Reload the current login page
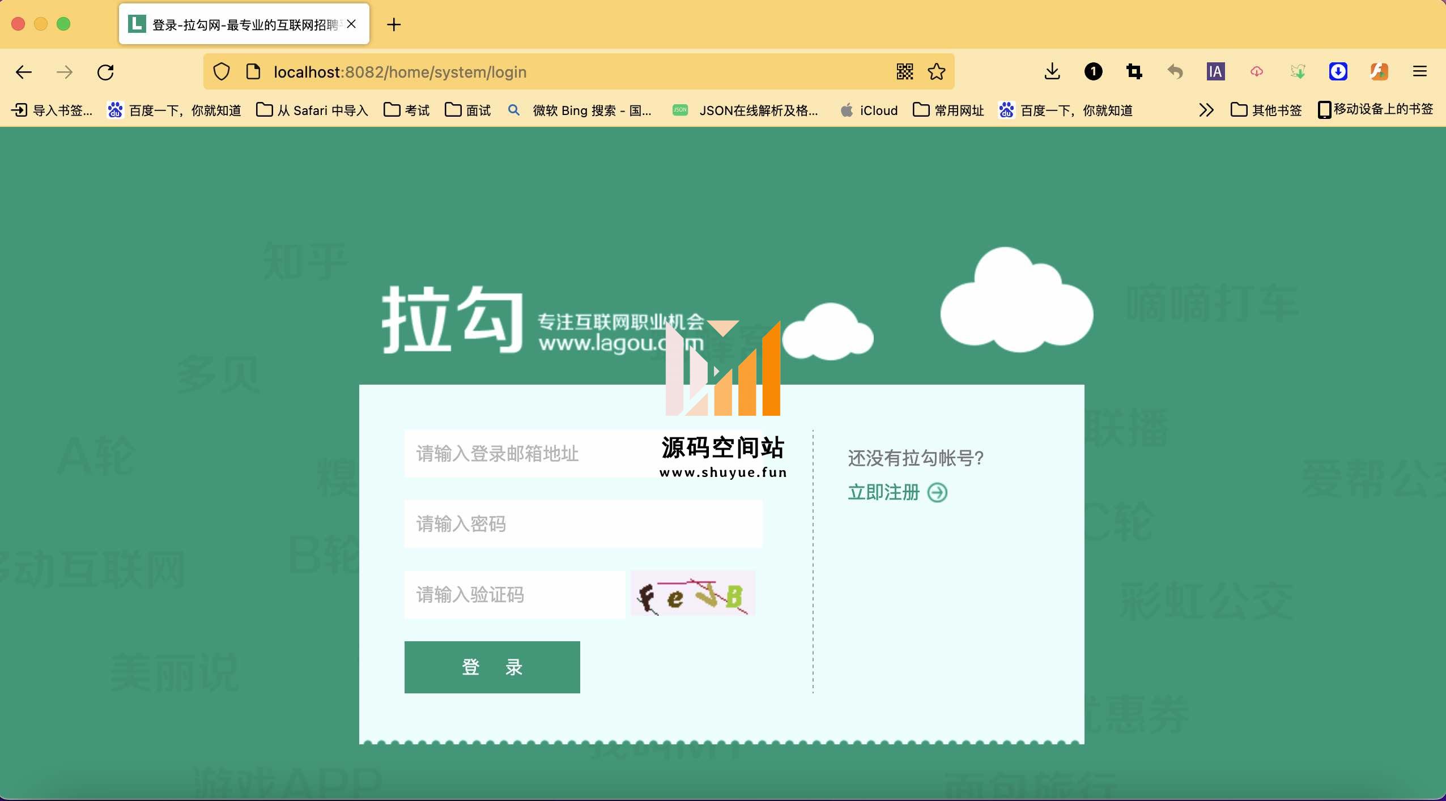 105,72
